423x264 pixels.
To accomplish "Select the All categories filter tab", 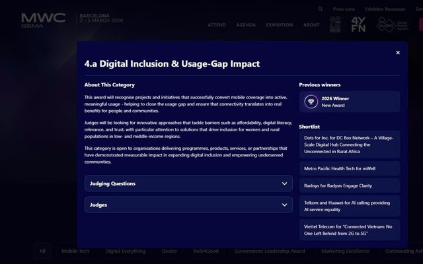I will 42,251.
